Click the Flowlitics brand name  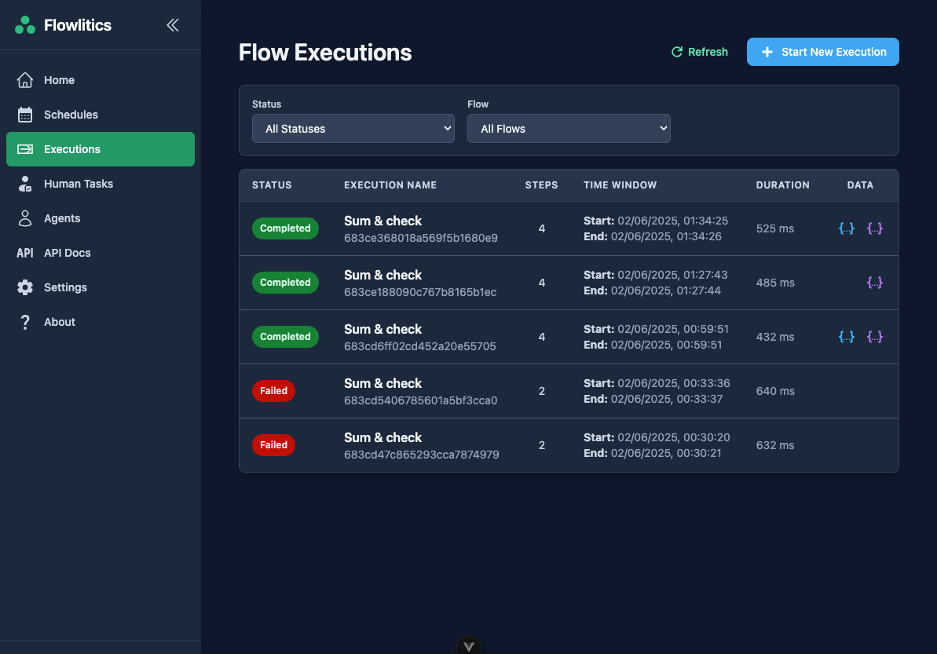click(78, 25)
